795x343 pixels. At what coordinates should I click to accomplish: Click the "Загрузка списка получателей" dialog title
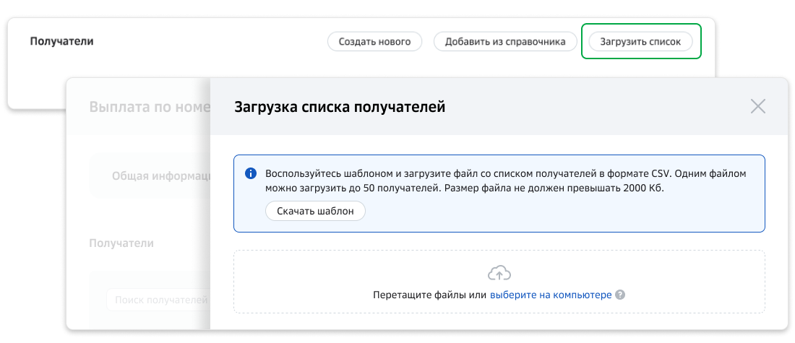coord(340,108)
